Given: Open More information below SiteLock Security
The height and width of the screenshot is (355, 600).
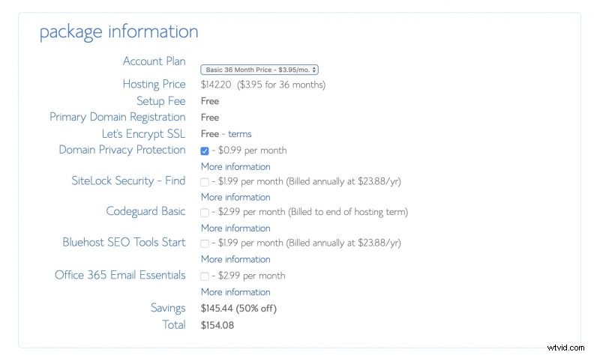Looking at the screenshot, I should (235, 197).
